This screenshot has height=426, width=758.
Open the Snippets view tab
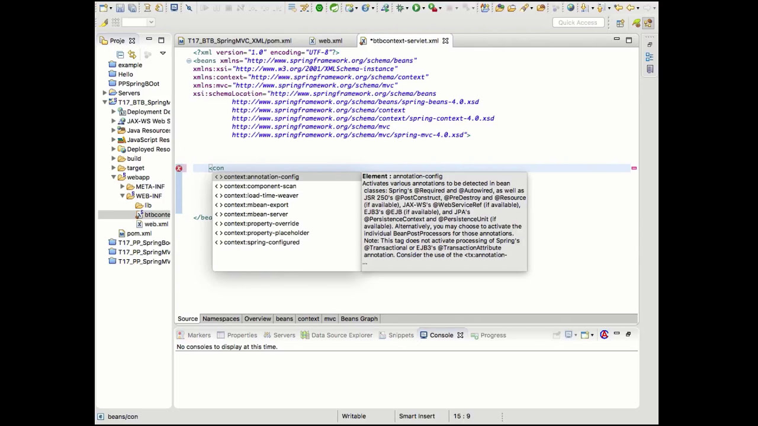[396, 335]
